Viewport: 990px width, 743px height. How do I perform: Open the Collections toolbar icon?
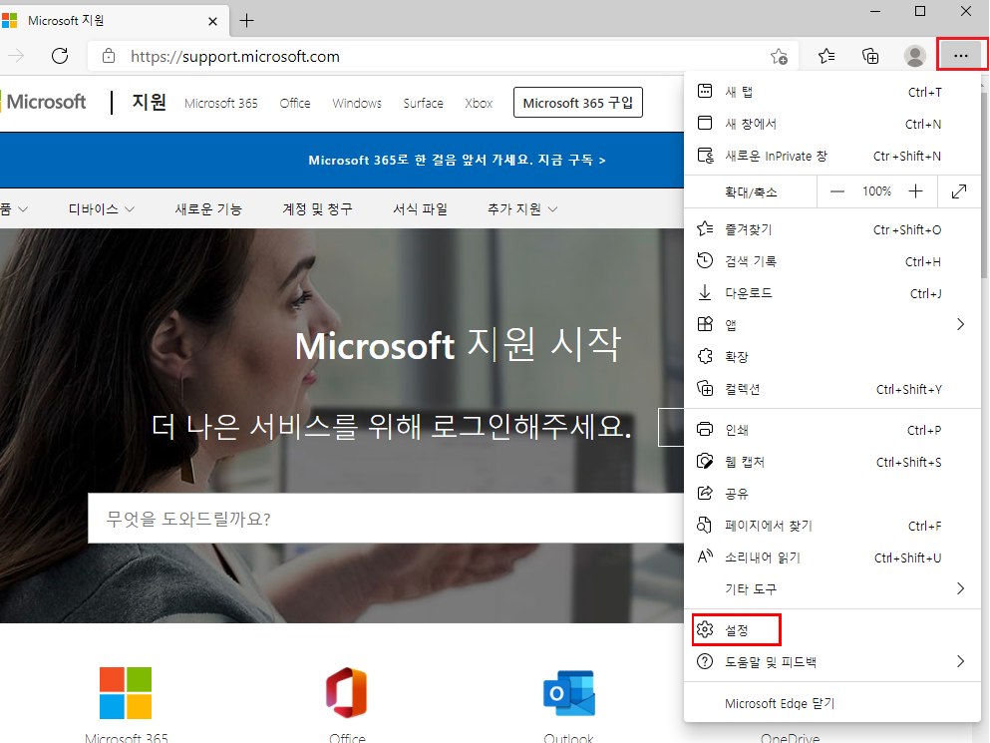tap(870, 56)
